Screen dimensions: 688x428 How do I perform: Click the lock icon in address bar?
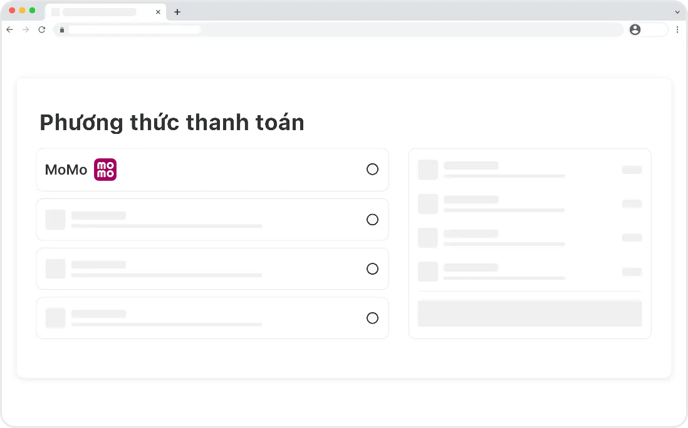[x=61, y=30]
